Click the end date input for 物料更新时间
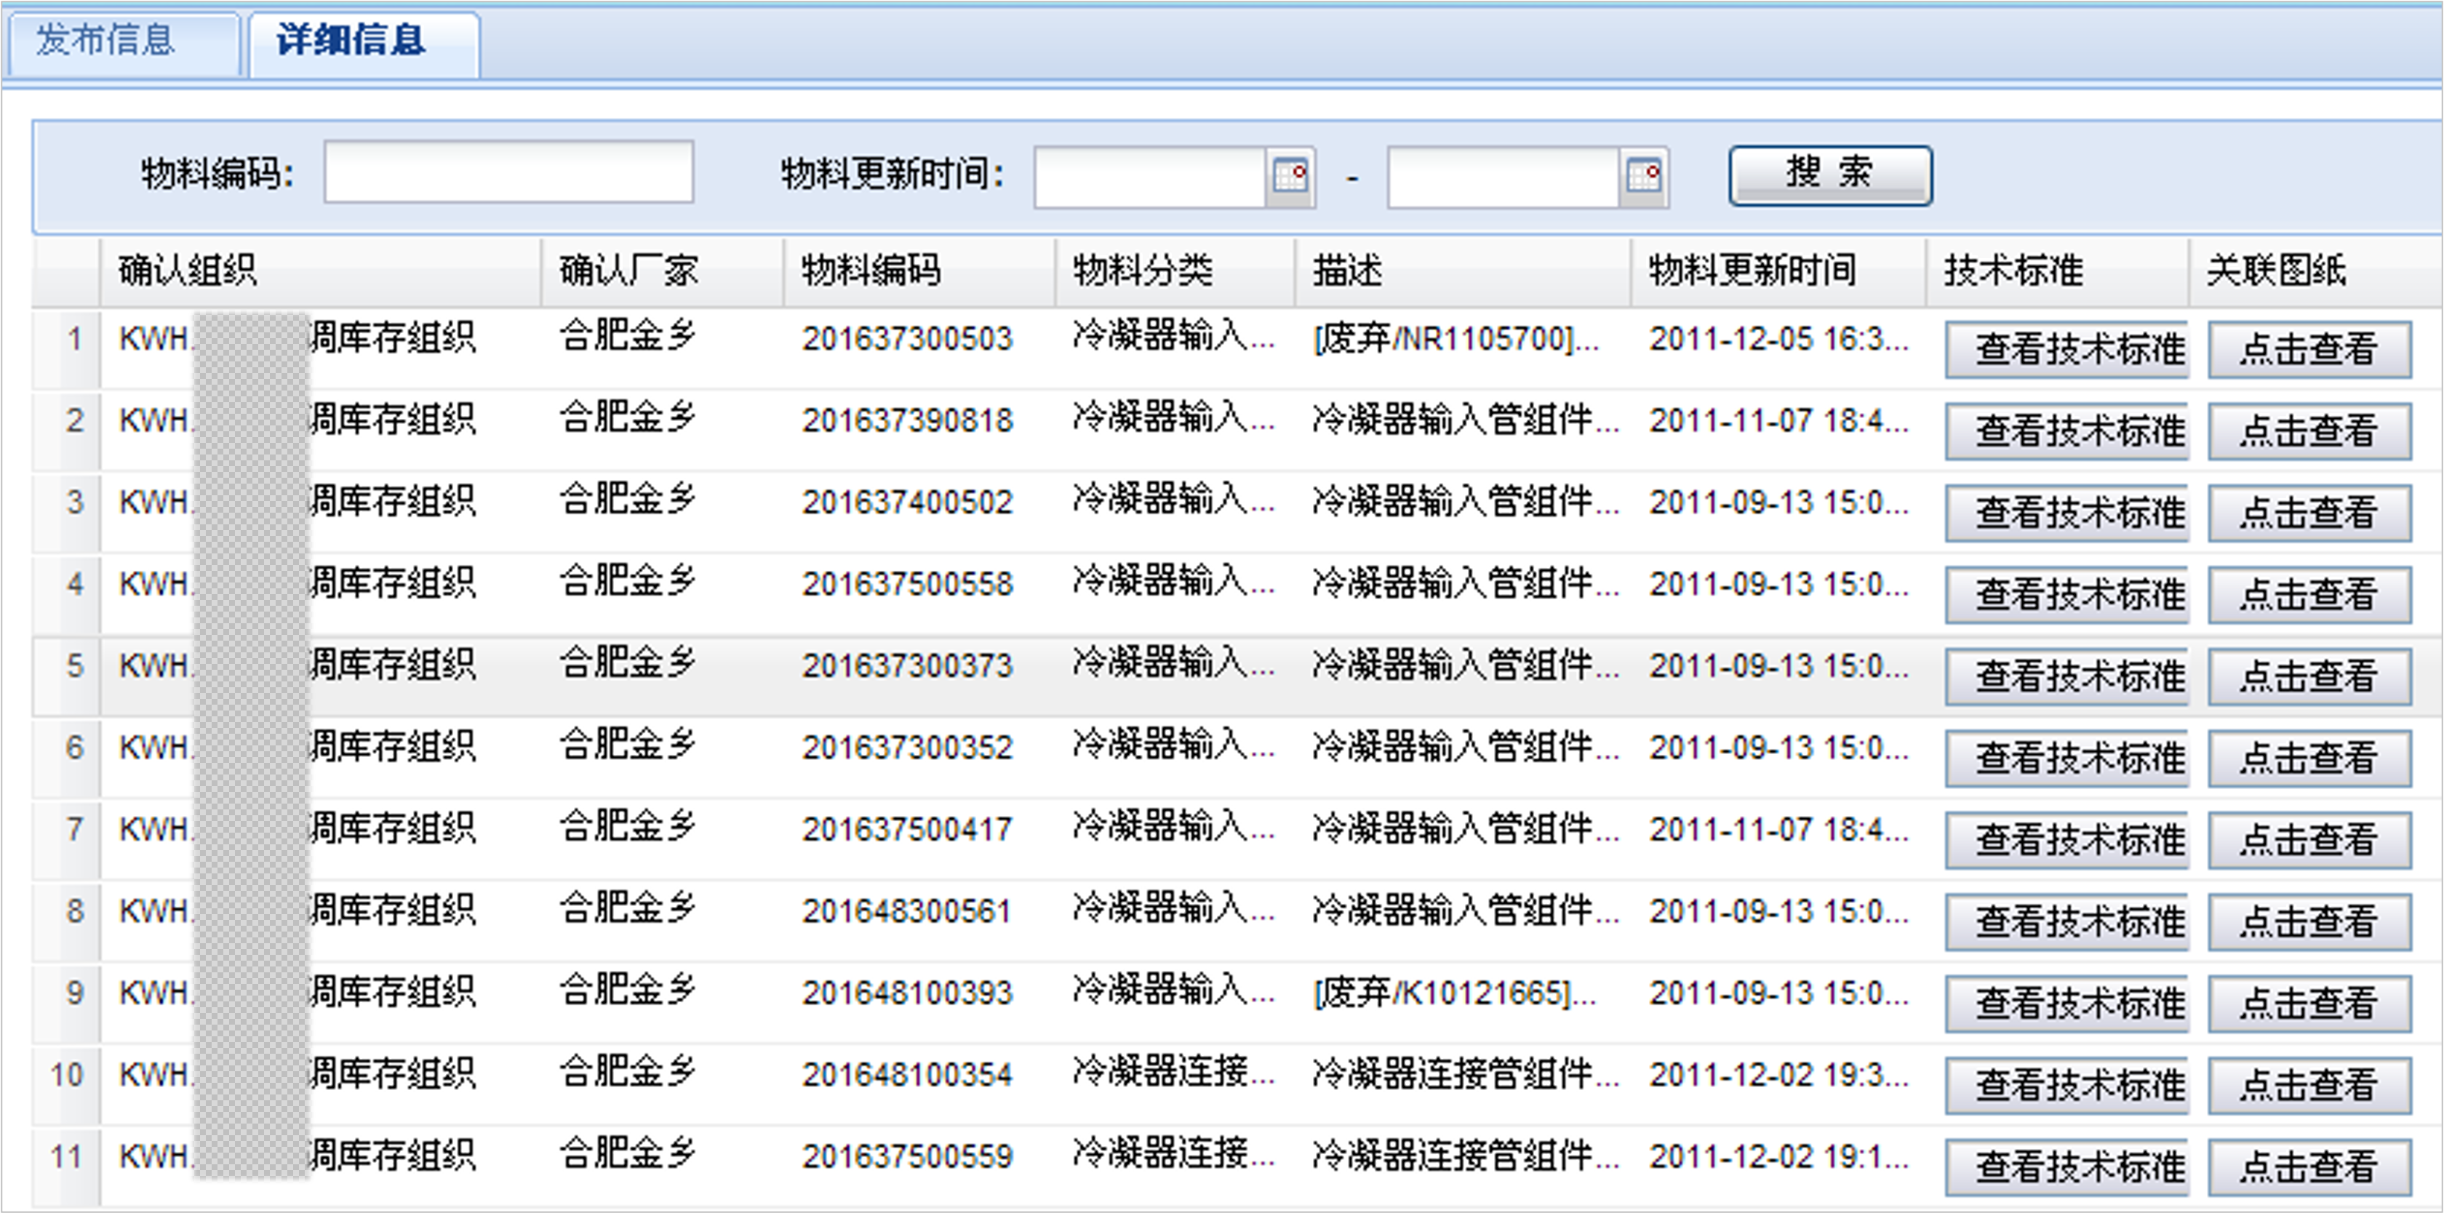 pyautogui.click(x=1503, y=177)
